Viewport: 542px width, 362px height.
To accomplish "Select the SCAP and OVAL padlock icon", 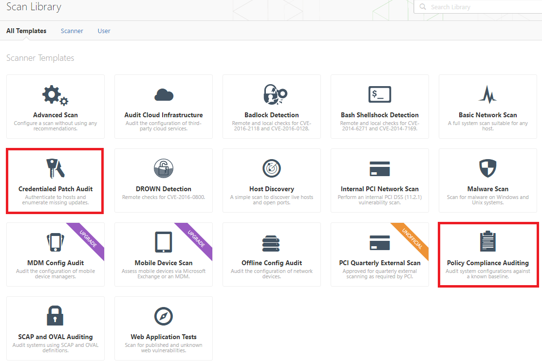I will pyautogui.click(x=55, y=316).
